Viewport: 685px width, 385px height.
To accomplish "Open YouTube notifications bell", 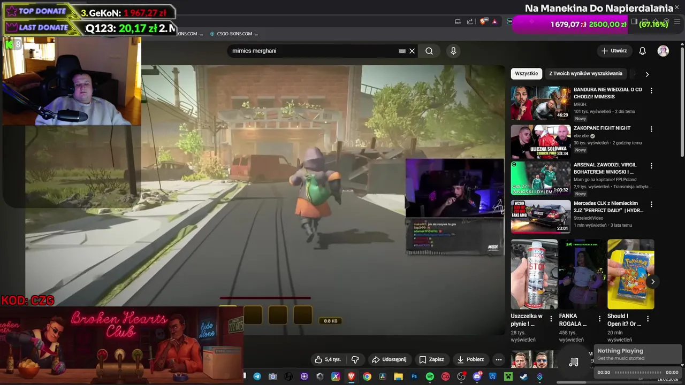I will coord(643,51).
